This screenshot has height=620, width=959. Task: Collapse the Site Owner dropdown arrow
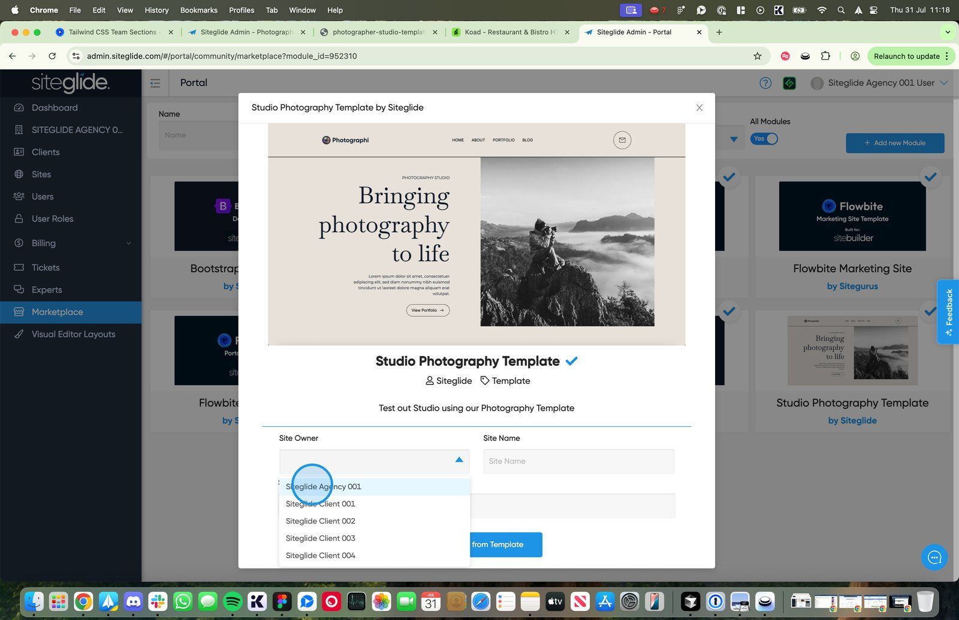[x=459, y=460]
